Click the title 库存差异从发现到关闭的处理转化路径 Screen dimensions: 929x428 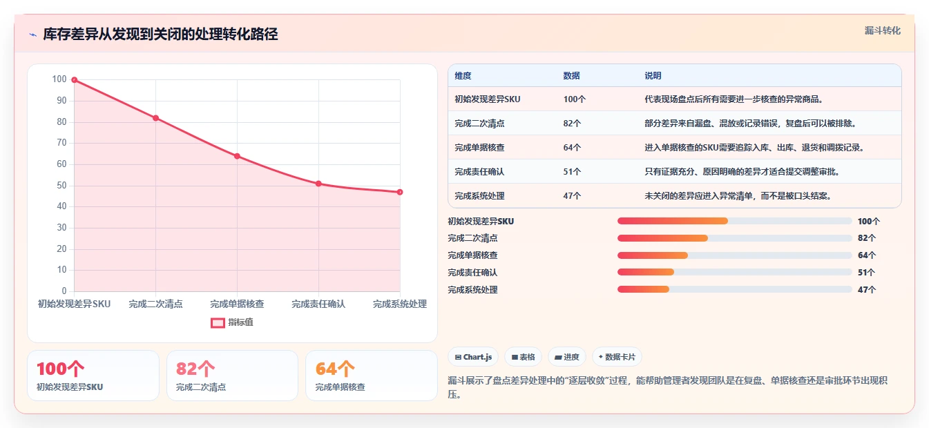click(160, 35)
